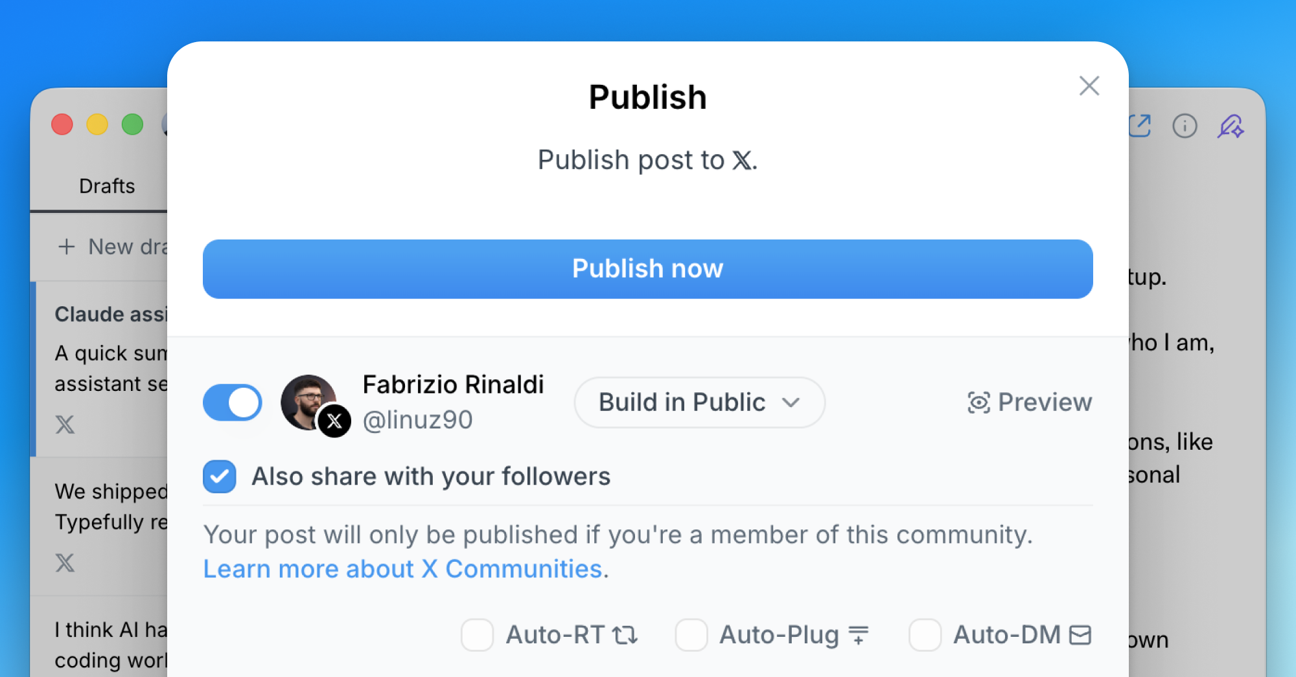Switch to the Drafts tab
Viewport: 1296px width, 677px height.
(x=107, y=186)
